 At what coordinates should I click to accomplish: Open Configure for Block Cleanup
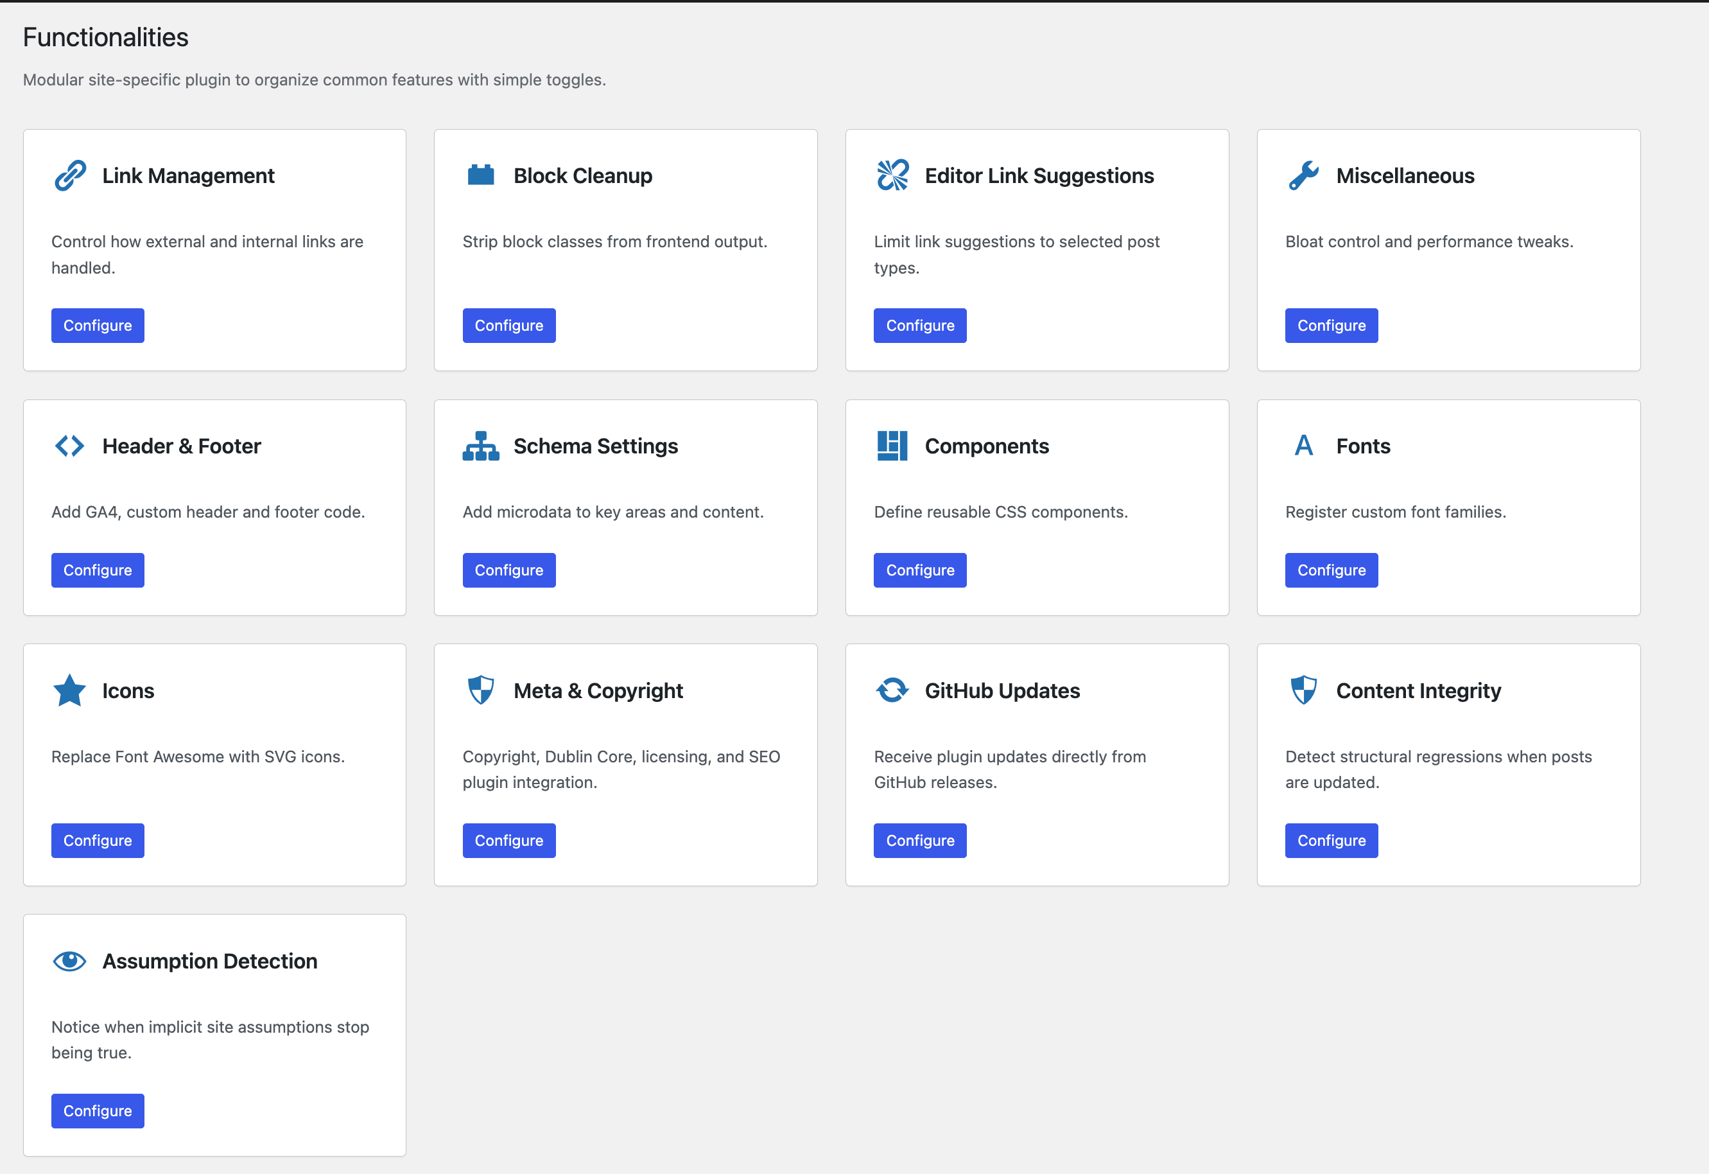(x=509, y=326)
